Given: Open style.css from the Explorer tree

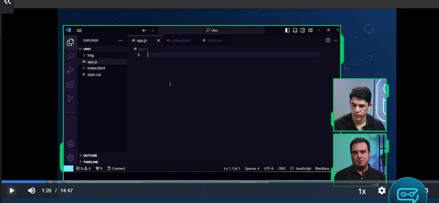Looking at the screenshot, I should (x=102, y=75).
